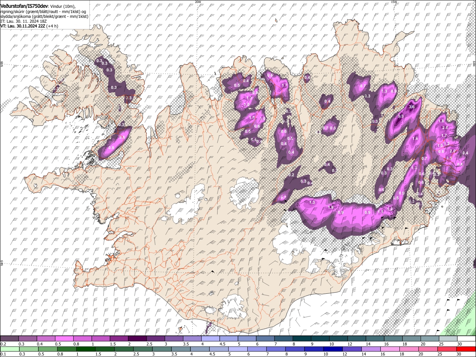Click the pink 0.5–0.8 swatch in top legend row
The image size is (476, 357).
pos(64,339)
